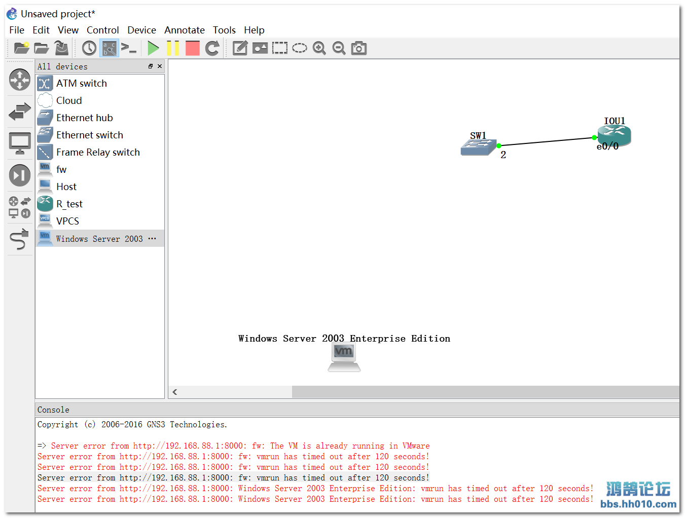Select Windows Server 2003 in device list

point(100,238)
